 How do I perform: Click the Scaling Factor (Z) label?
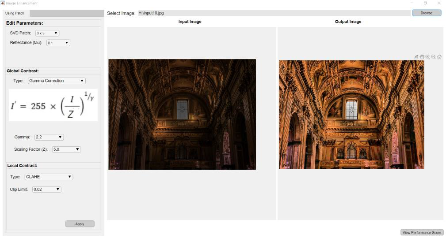tap(31, 149)
